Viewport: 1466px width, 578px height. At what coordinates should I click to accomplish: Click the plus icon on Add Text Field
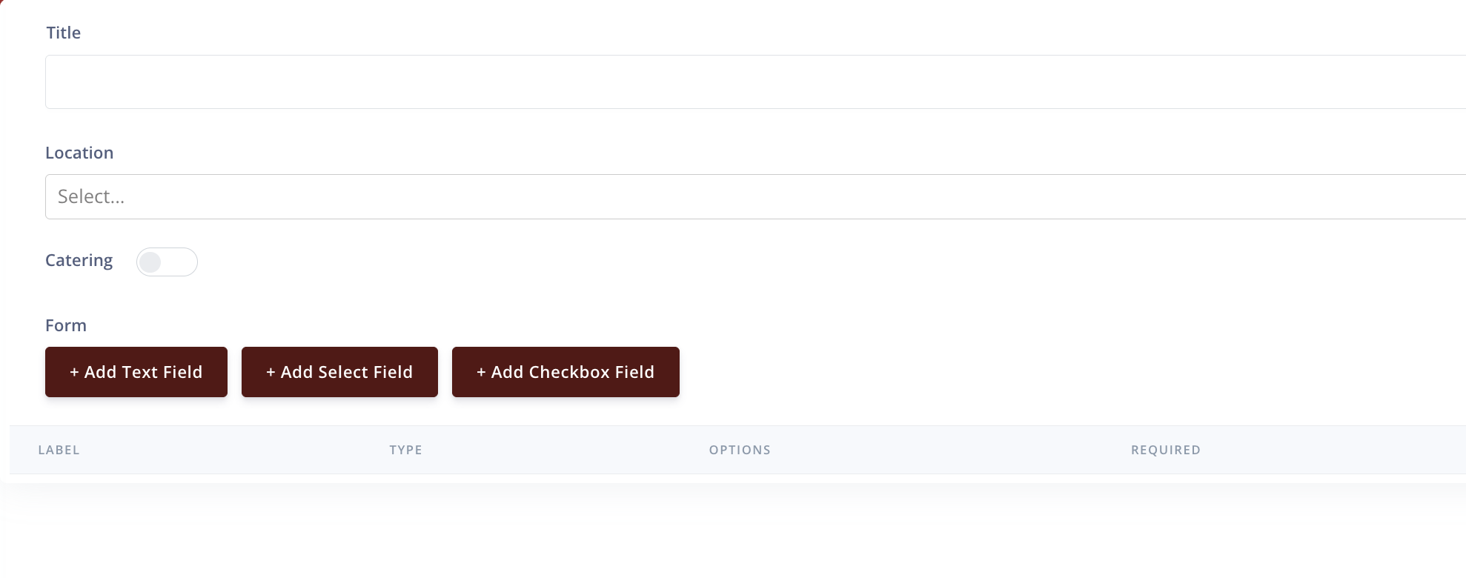click(x=74, y=373)
